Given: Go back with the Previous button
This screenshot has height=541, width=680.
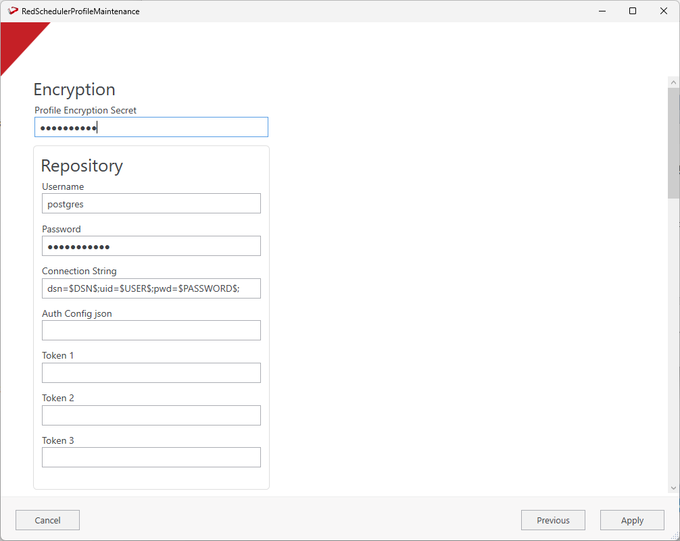Looking at the screenshot, I should click(553, 520).
